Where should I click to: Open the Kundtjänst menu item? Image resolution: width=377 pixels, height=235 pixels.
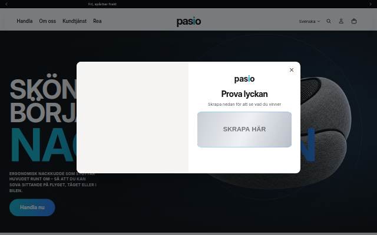[x=75, y=21]
